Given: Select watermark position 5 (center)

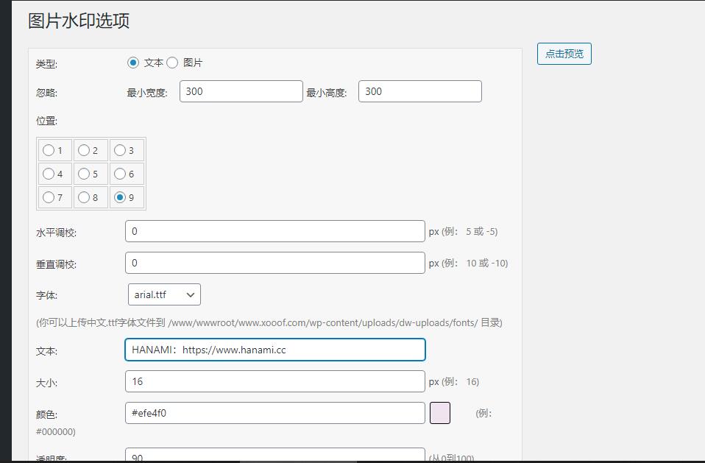Looking at the screenshot, I should point(82,174).
